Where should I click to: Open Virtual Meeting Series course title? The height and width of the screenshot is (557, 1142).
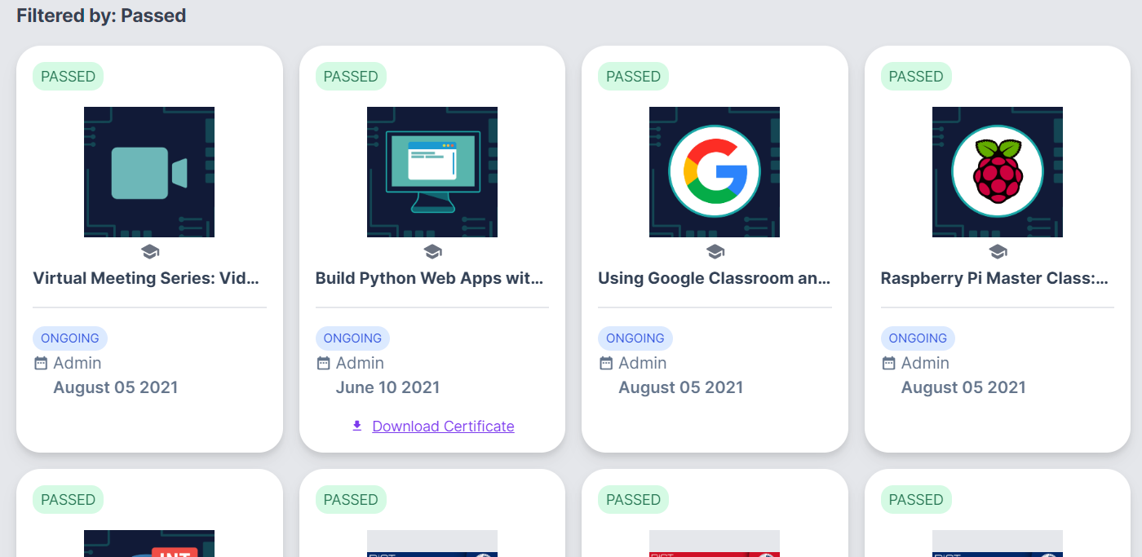tap(146, 278)
